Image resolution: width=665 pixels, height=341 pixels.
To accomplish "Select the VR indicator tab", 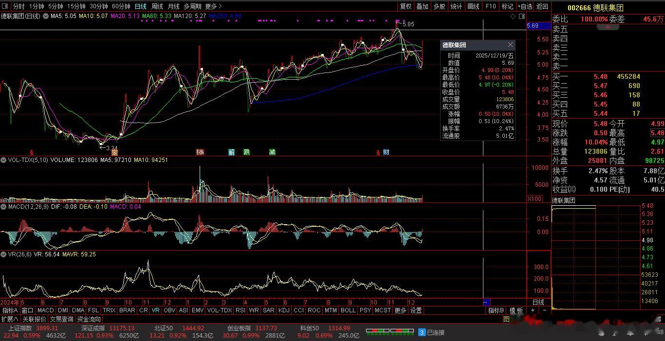I will 155,310.
